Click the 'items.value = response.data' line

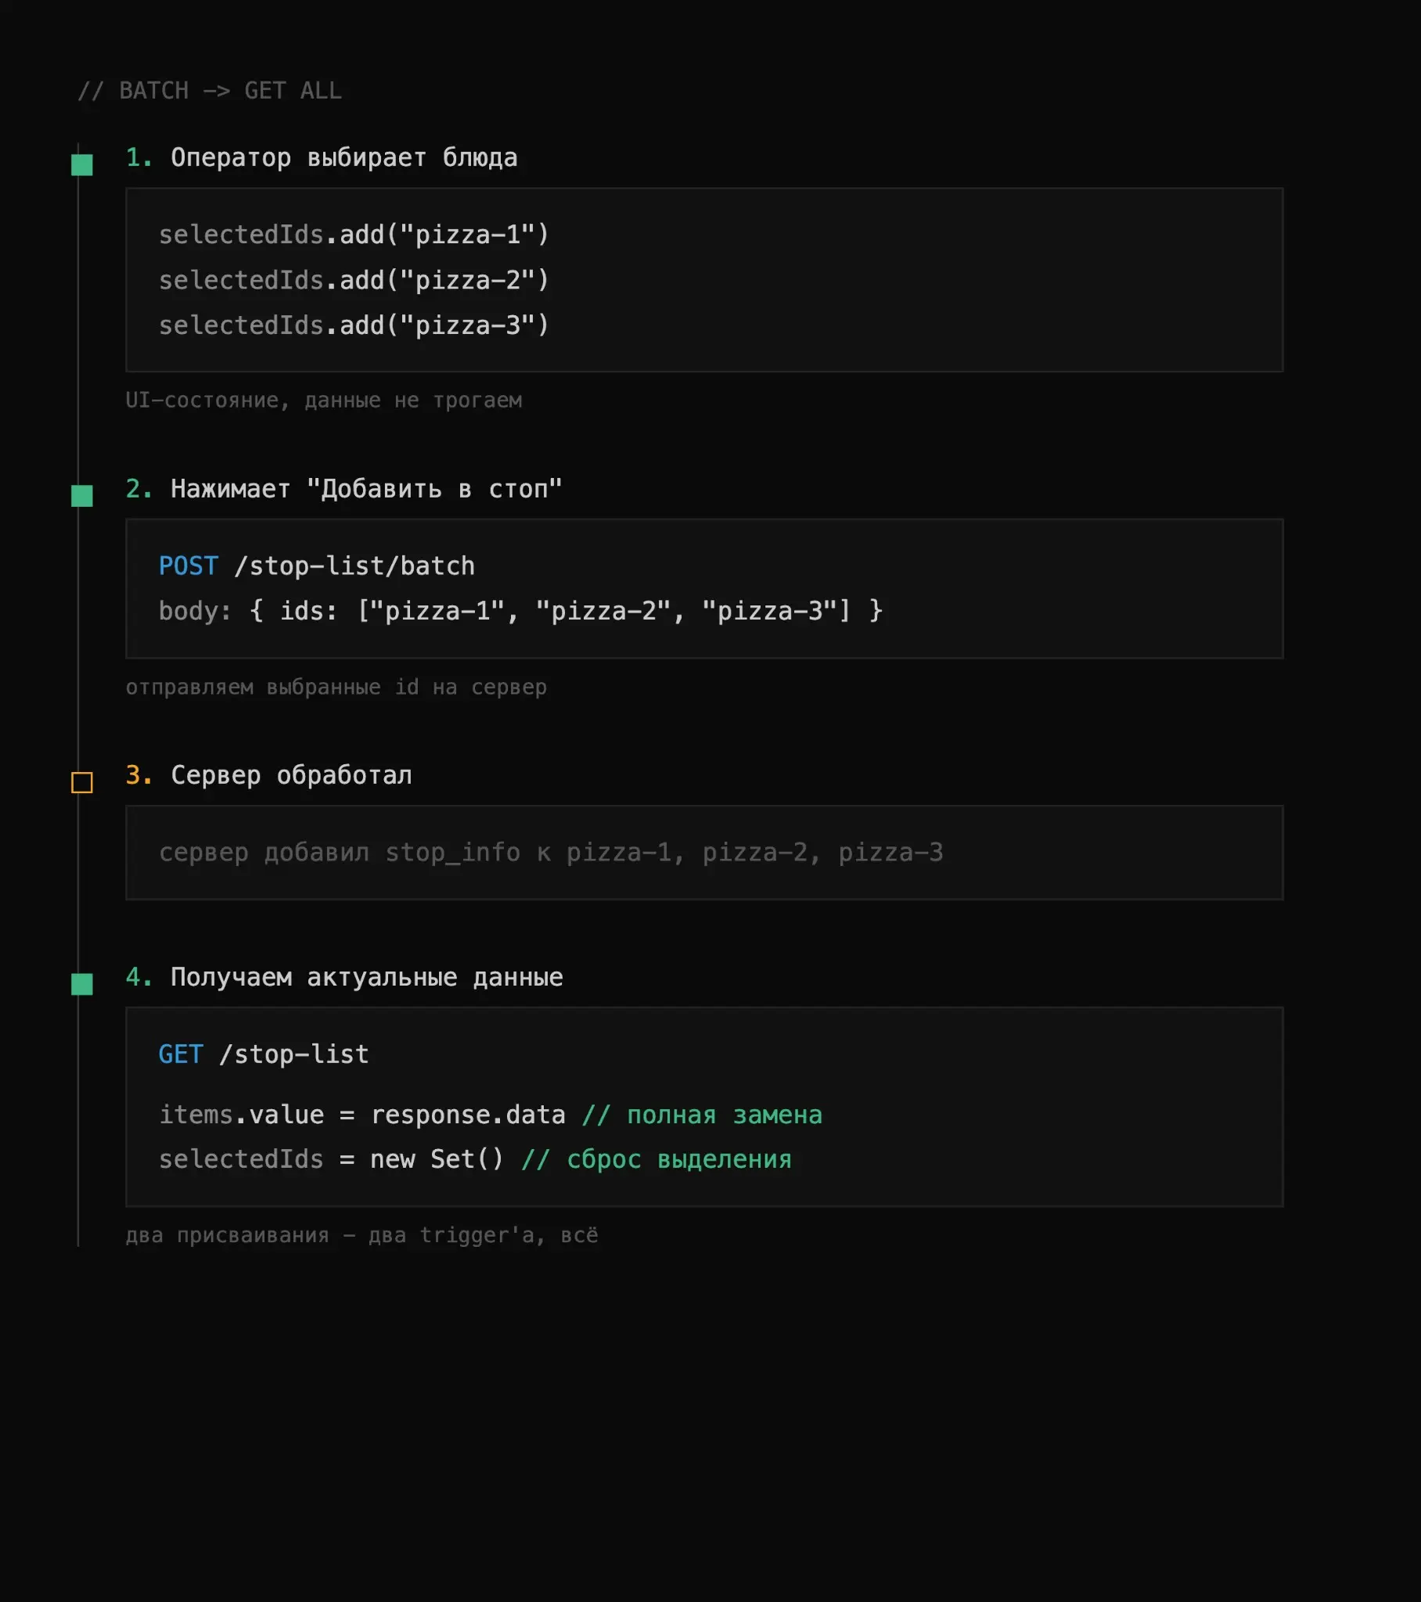coord(362,1115)
